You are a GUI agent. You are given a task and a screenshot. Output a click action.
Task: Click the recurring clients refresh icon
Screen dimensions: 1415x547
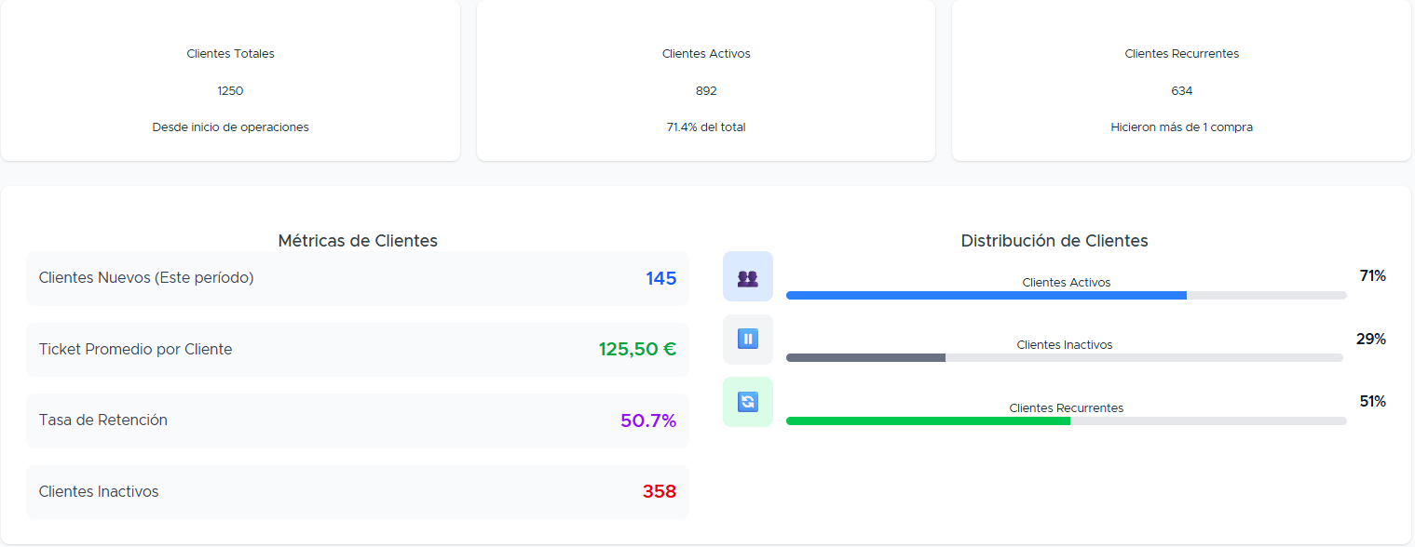747,402
